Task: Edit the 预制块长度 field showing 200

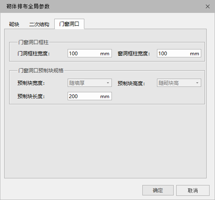Action: [x=90, y=96]
